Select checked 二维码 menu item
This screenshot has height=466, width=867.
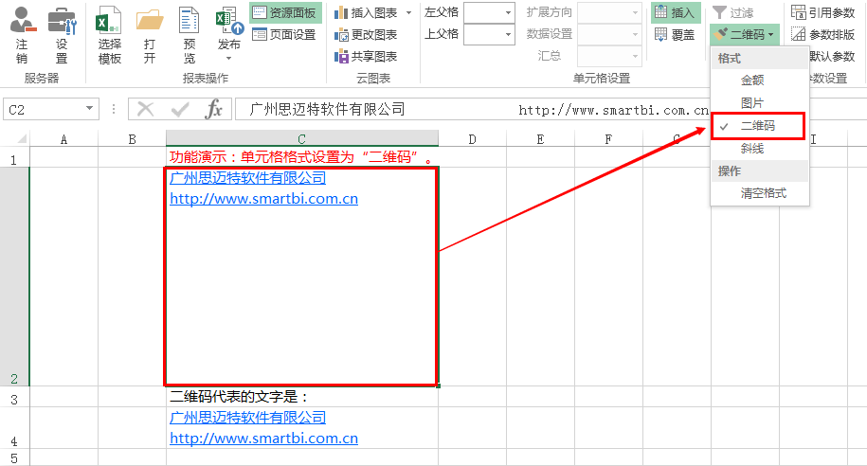tap(758, 126)
